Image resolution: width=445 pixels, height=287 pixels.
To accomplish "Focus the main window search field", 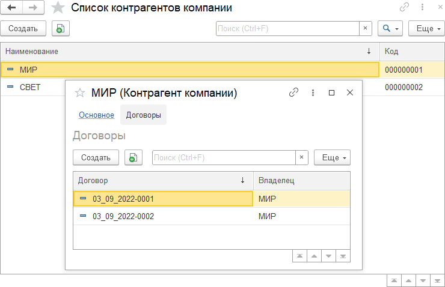I will pos(287,28).
